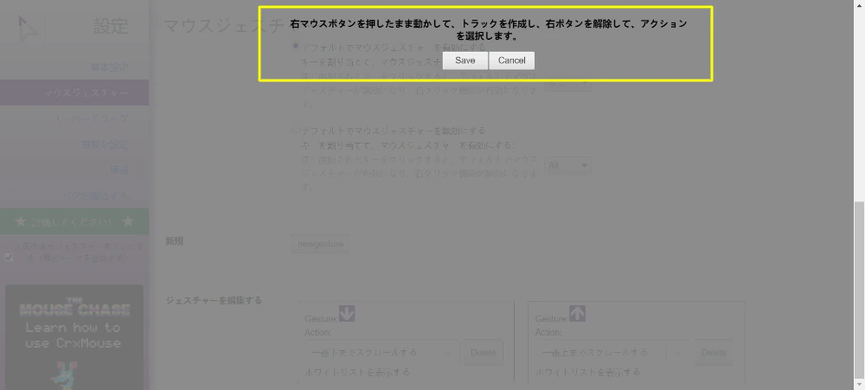Open the 一番上までスクロールする action dropdown
The height and width of the screenshot is (390, 865).
[x=613, y=353]
